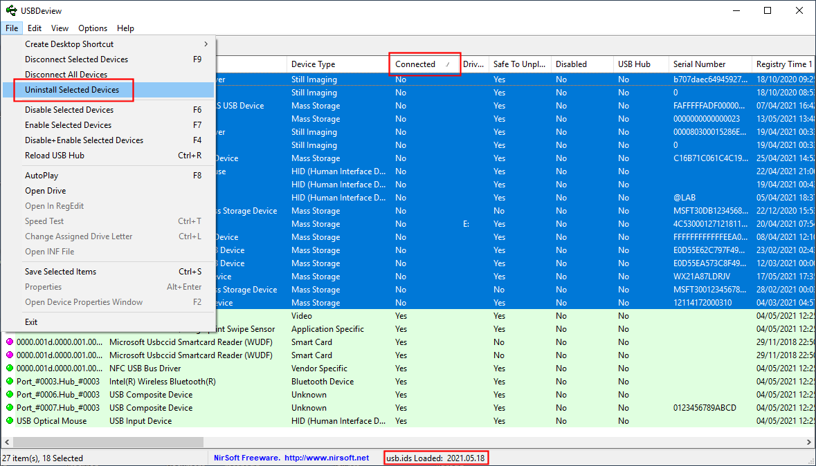
Task: Click right arrow of horizontal scrollbar
Action: [x=810, y=442]
